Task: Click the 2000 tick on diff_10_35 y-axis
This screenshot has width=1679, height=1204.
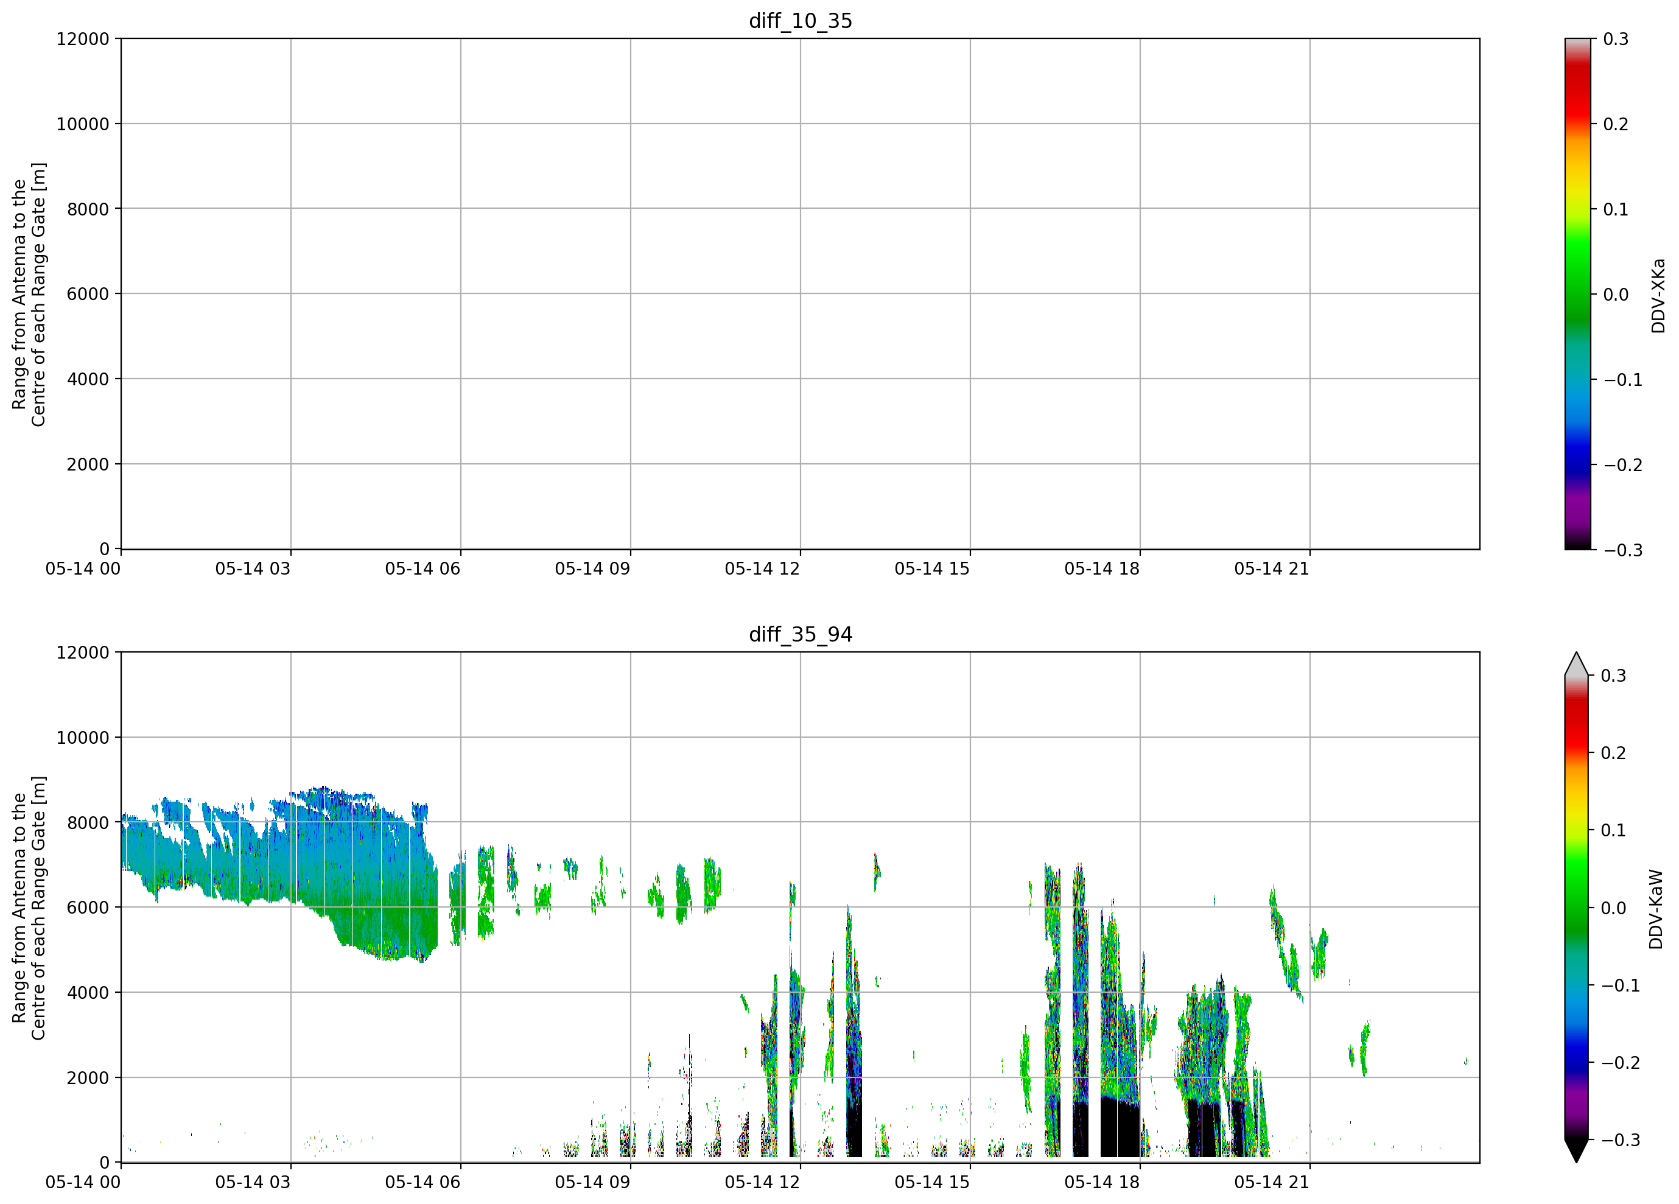Action: pyautogui.click(x=88, y=464)
